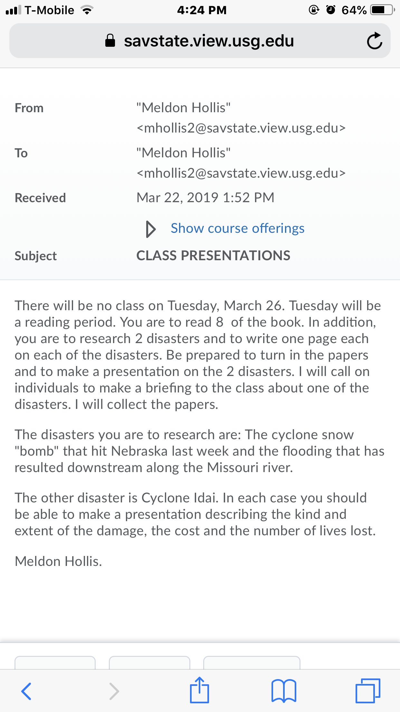This screenshot has width=400, height=712.
Task: Tap the Safari forward arrow
Action: pyautogui.click(x=114, y=691)
